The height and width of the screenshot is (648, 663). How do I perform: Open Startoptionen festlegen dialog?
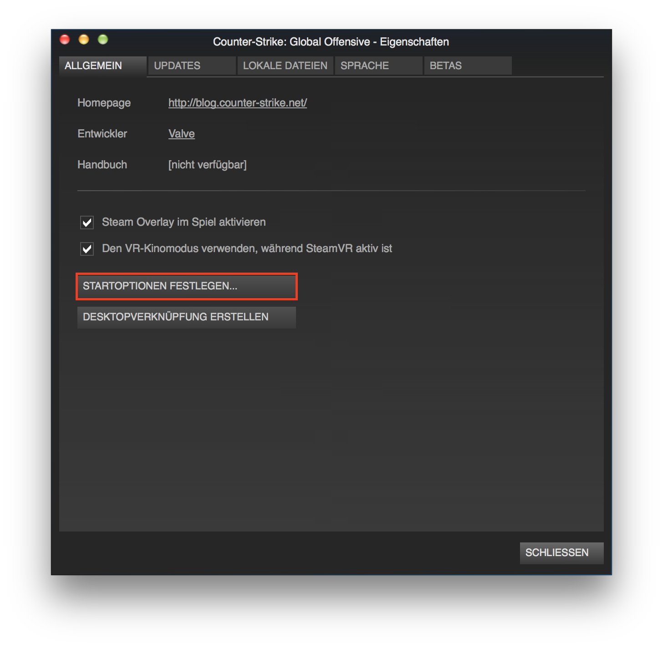coord(186,286)
